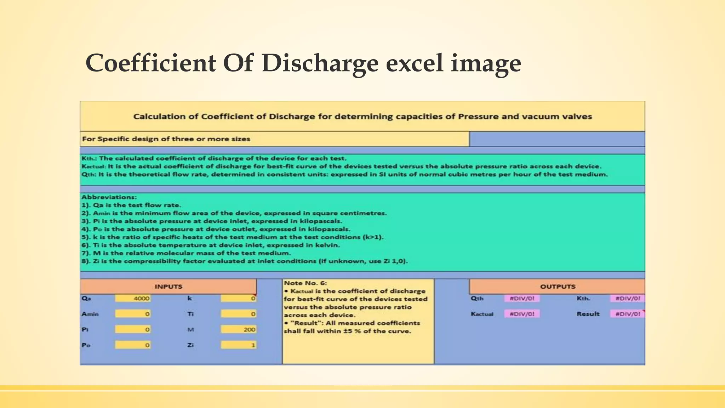Screen dimensions: 725x408
Task: Click the Kth. label in the outputs
Action: pyautogui.click(x=583, y=299)
